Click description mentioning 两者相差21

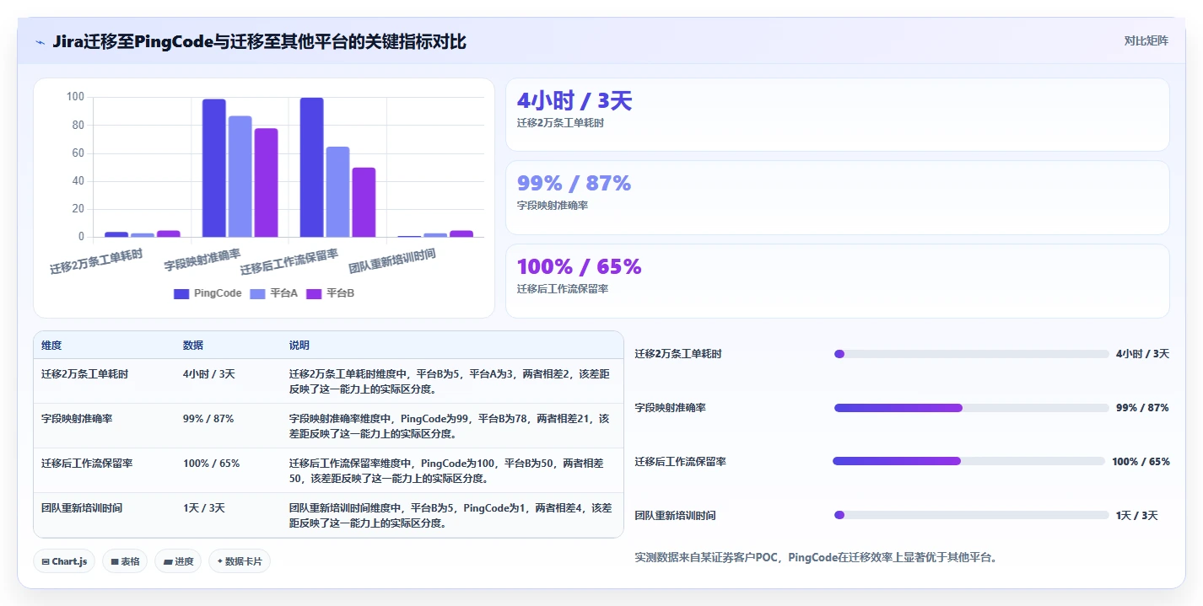click(450, 426)
